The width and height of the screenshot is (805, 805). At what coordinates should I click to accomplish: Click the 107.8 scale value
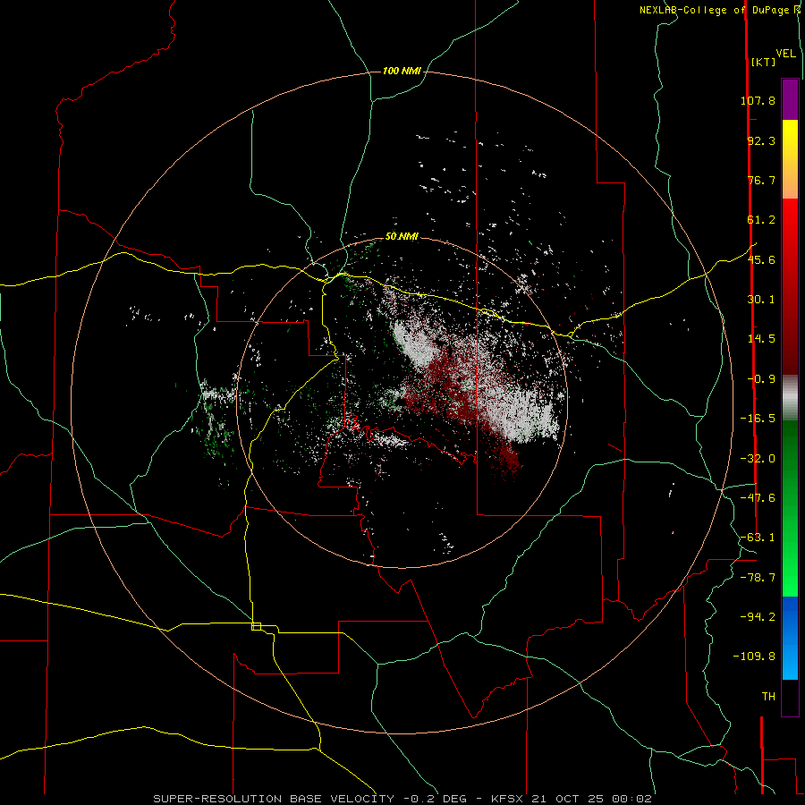pyautogui.click(x=758, y=100)
